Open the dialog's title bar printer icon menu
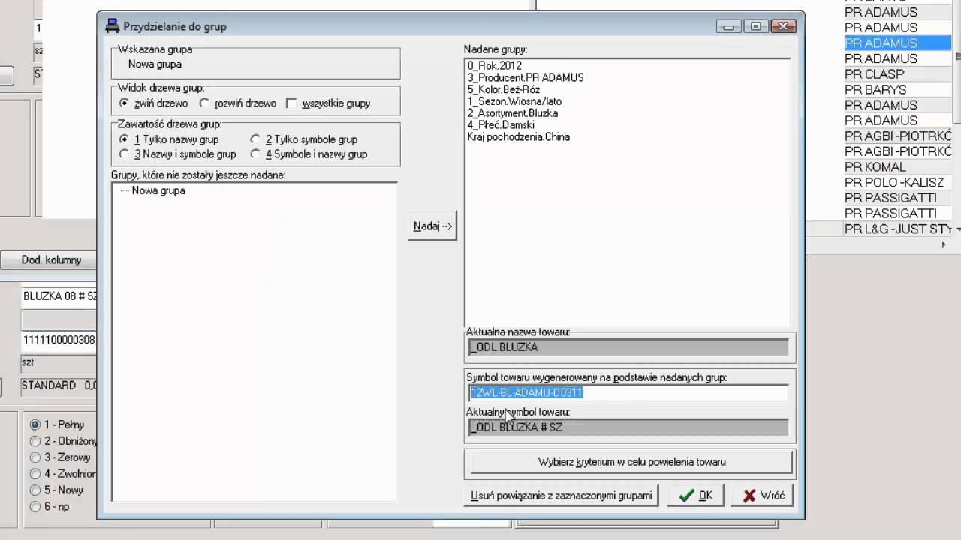The height and width of the screenshot is (540, 961). (113, 26)
